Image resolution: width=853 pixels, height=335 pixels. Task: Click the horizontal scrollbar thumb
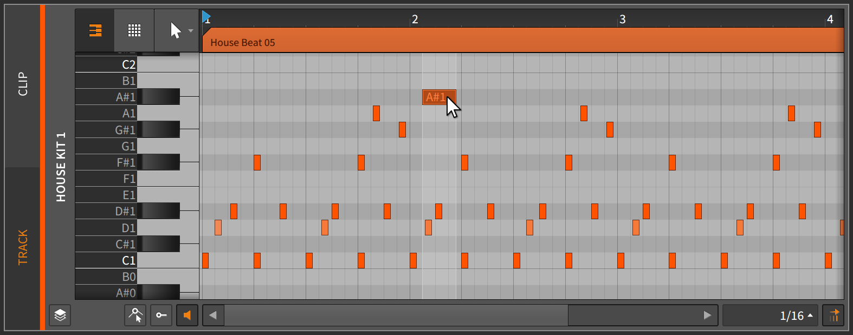396,315
